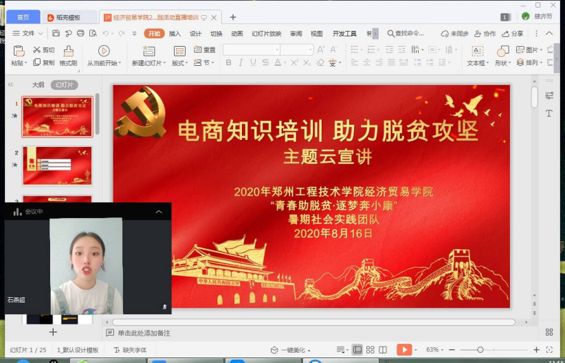Click the Save icon in quick access toolbar
The width and height of the screenshot is (565, 363).
[56, 34]
